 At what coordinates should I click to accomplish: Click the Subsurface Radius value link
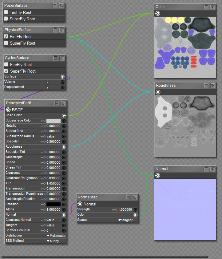click(x=50, y=136)
